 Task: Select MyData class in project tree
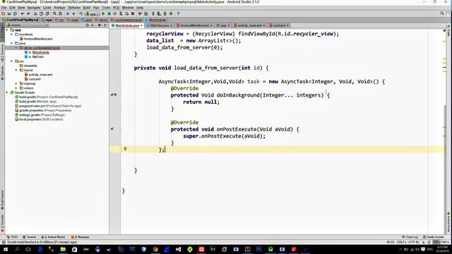(37, 56)
